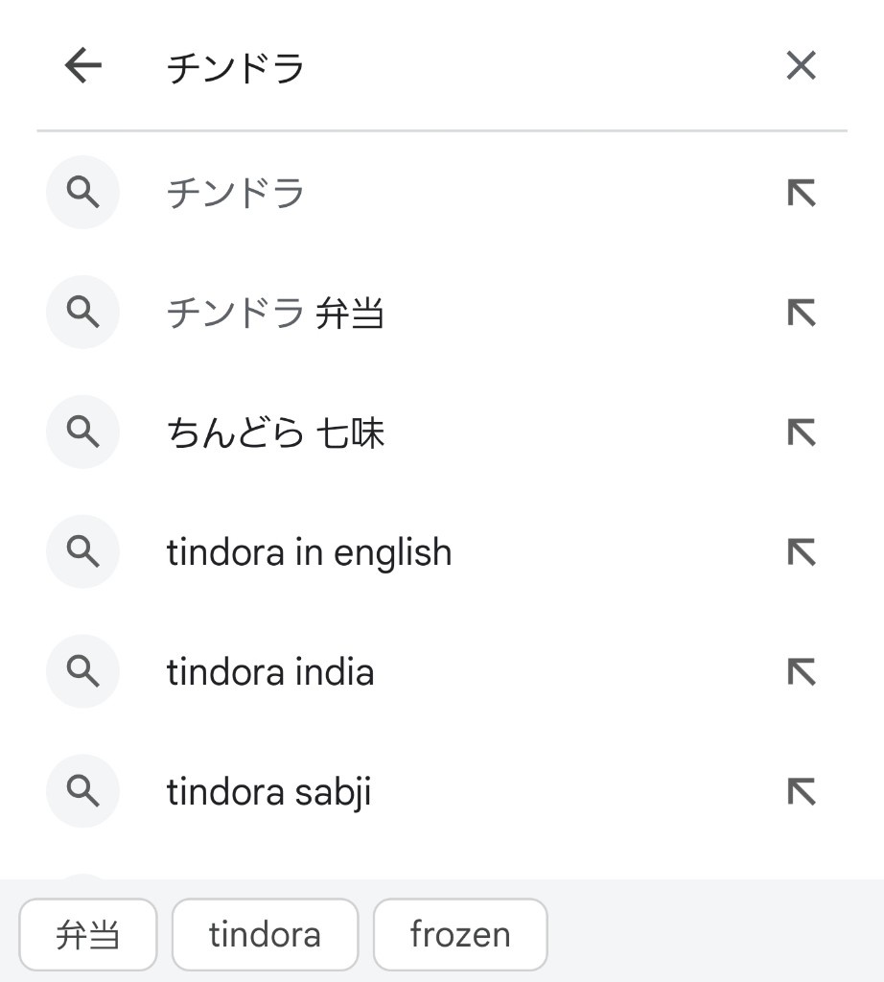Viewport: 884px width, 982px height.
Task: Tap magnifier icon beside tindora in english
Action: 83,551
